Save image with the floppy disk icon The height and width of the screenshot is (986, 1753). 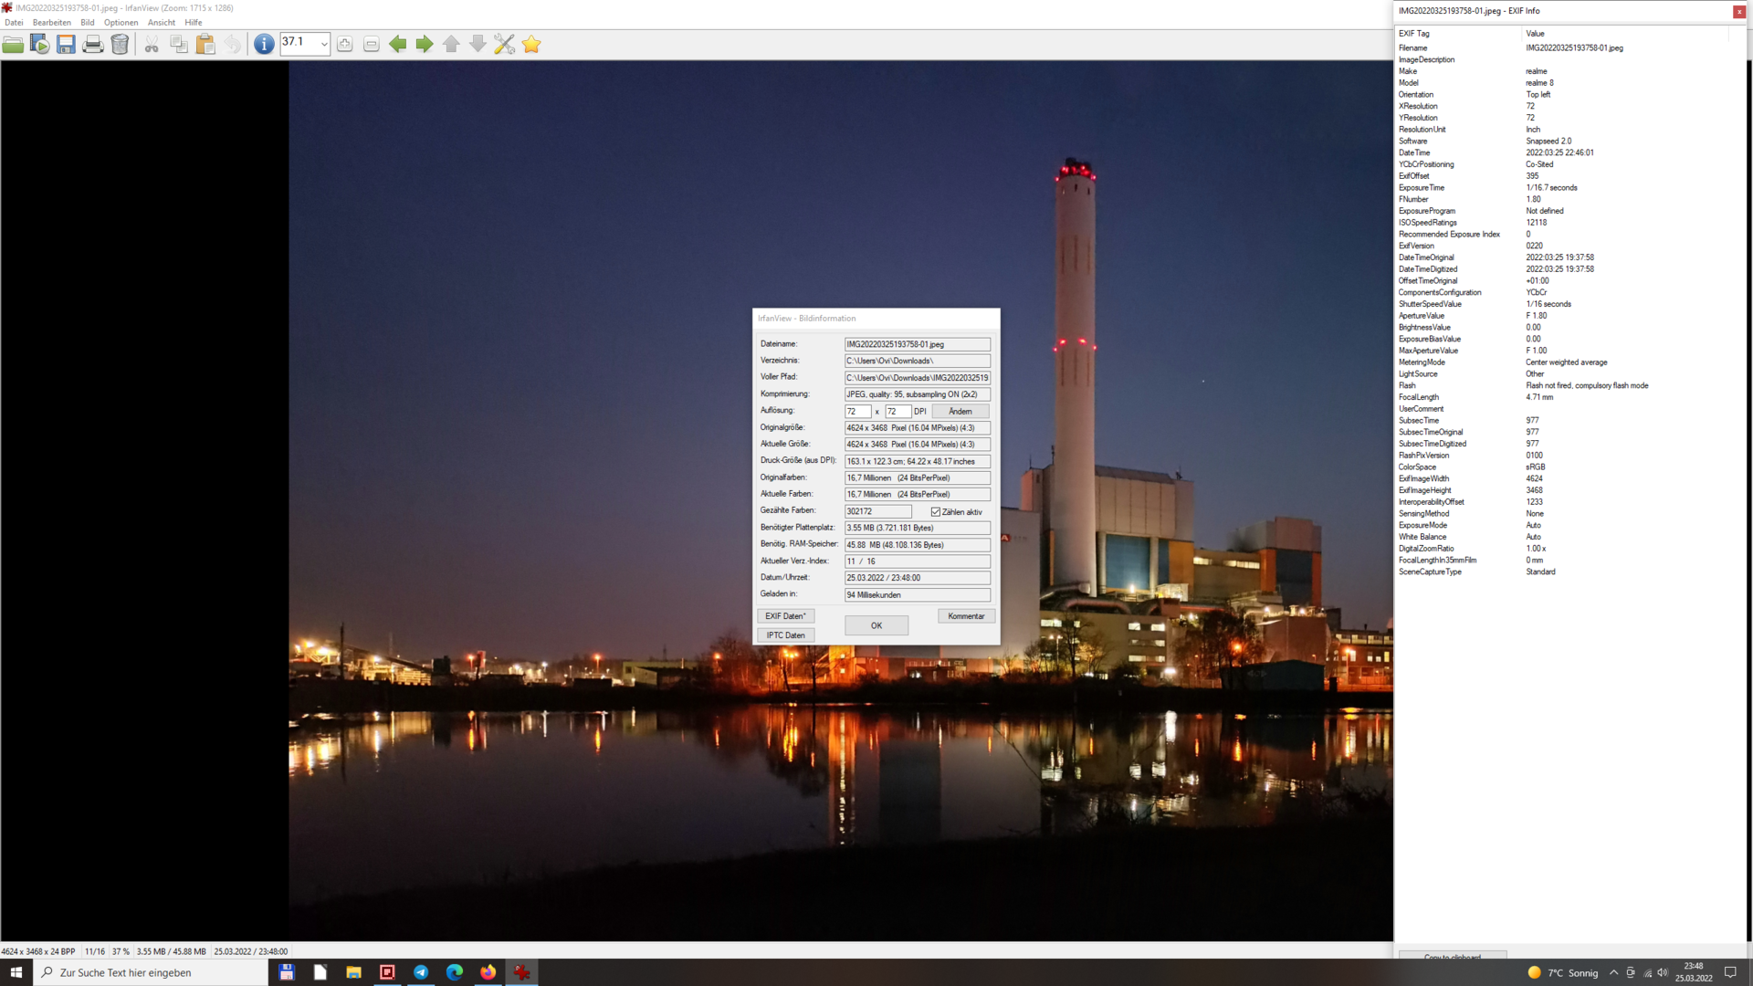[x=66, y=44]
